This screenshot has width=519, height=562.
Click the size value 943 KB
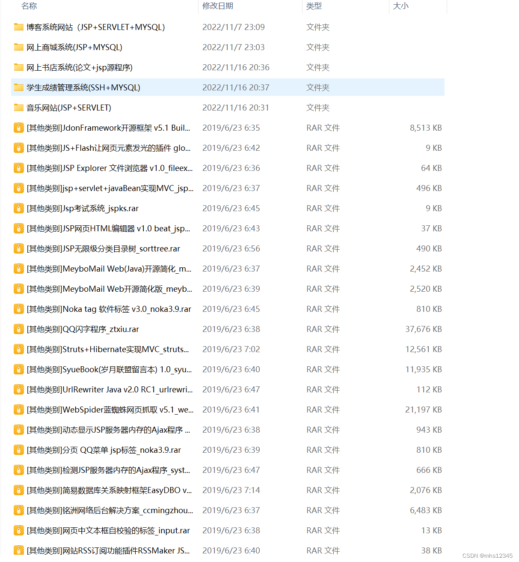[x=429, y=430]
